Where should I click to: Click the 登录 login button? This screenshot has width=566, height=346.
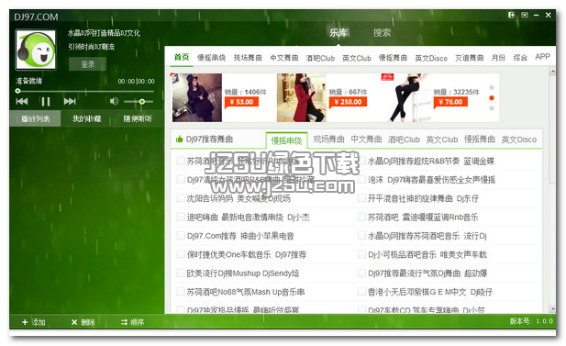tap(87, 64)
